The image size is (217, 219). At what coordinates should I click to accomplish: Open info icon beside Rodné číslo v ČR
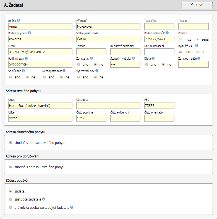point(167,33)
